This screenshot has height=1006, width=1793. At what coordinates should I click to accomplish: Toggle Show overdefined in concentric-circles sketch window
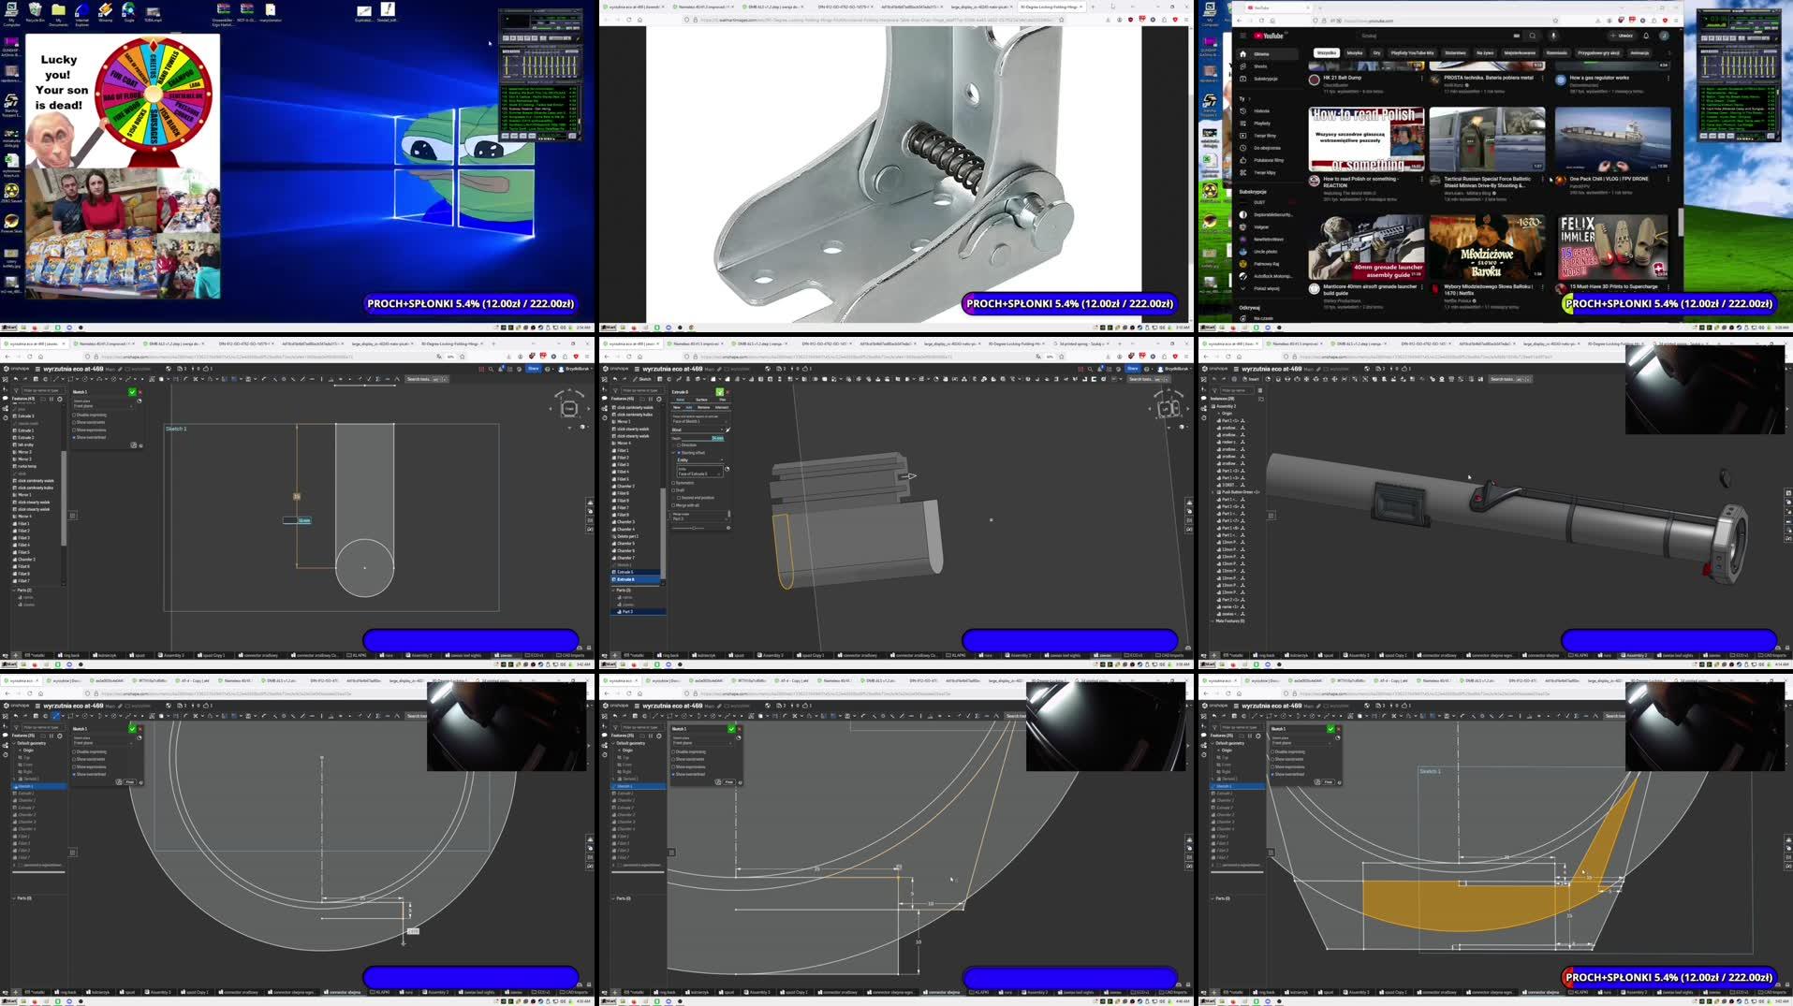coord(76,774)
